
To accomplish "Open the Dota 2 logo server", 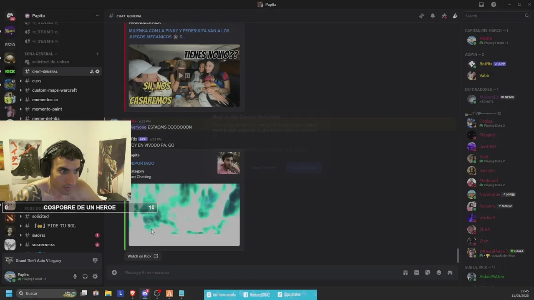I will (x=10, y=217).
